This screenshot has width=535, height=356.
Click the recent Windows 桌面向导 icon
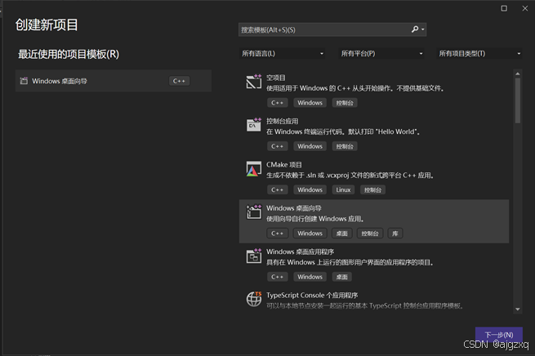coord(24,81)
